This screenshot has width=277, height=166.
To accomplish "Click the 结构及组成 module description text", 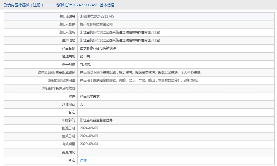I will click(x=141, y=72).
